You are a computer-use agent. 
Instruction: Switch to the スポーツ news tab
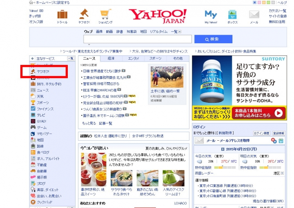[x=156, y=58]
